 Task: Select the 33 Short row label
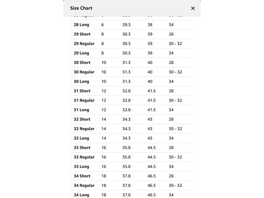coord(82,148)
